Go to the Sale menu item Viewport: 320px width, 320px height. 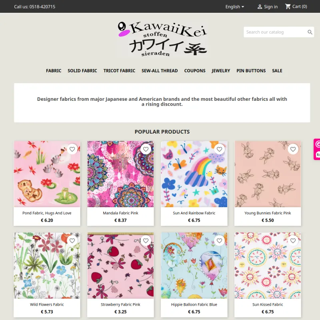(x=277, y=71)
